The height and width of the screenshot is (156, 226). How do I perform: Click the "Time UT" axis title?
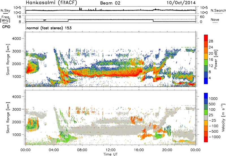click(110, 154)
